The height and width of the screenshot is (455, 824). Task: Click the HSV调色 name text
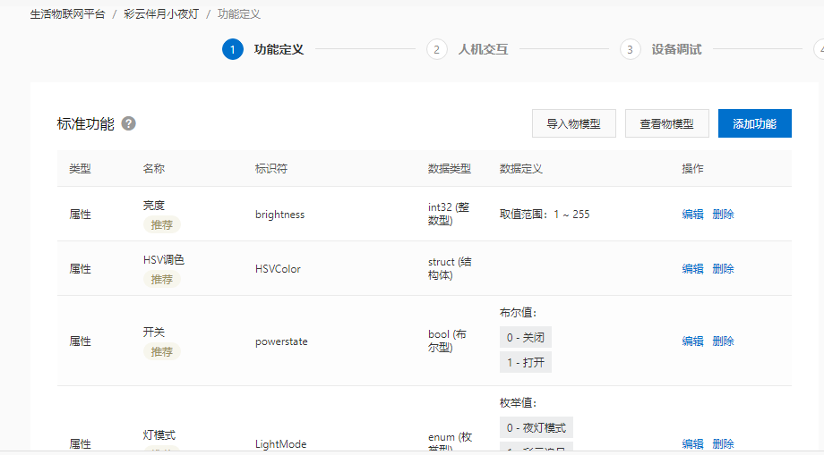163,260
